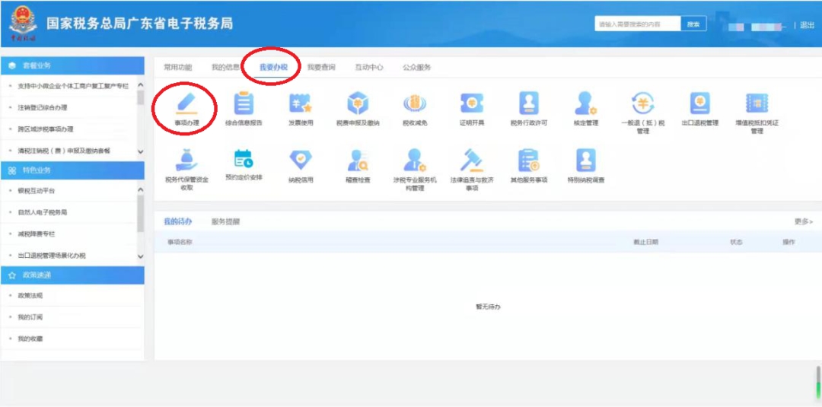The image size is (822, 407).
Task: Open 事项办理 pencil icon
Action: point(186,103)
